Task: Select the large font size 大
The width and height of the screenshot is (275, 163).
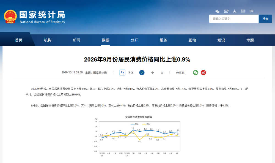Action: [162, 73]
